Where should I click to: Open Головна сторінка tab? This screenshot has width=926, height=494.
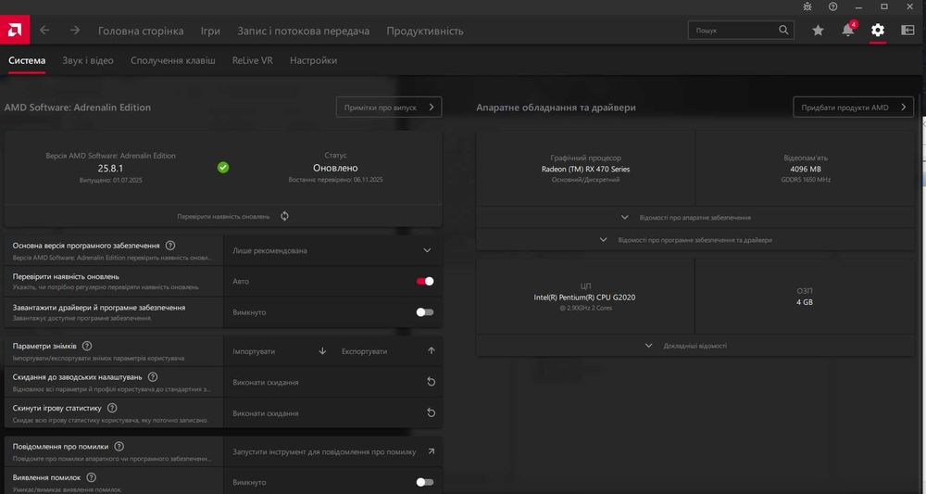tap(141, 31)
